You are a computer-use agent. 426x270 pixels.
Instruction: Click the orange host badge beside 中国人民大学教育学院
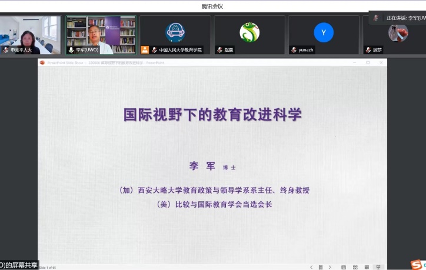pos(145,50)
